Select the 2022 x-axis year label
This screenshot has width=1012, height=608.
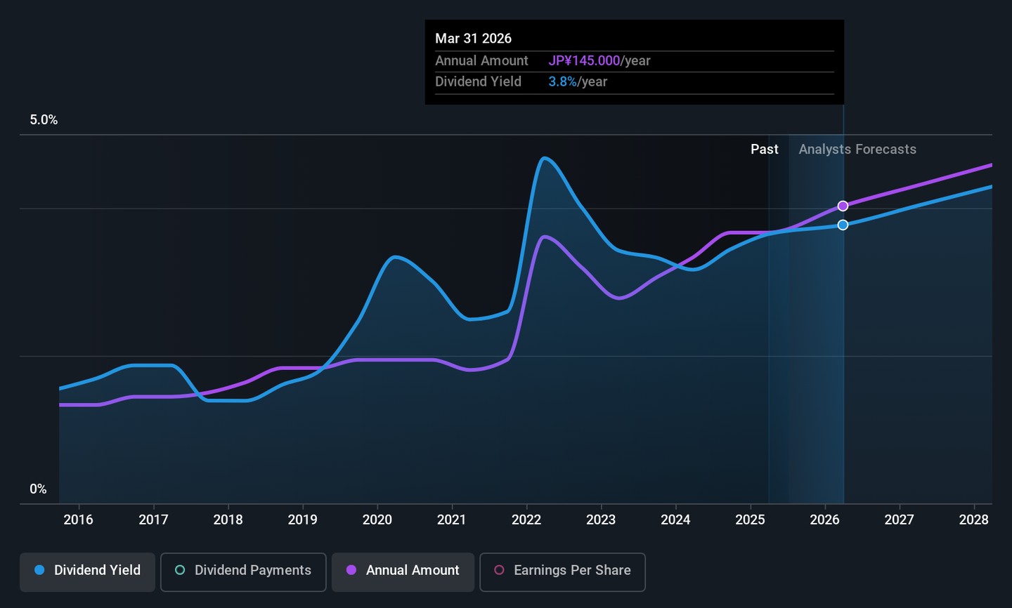(526, 520)
